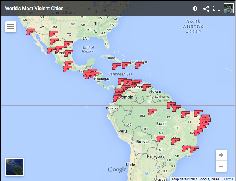
Task: View the map in full screen
Action: pos(217,9)
